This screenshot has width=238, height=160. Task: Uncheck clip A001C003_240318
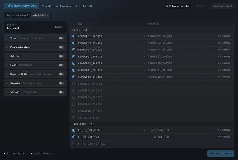[x=74, y=43]
